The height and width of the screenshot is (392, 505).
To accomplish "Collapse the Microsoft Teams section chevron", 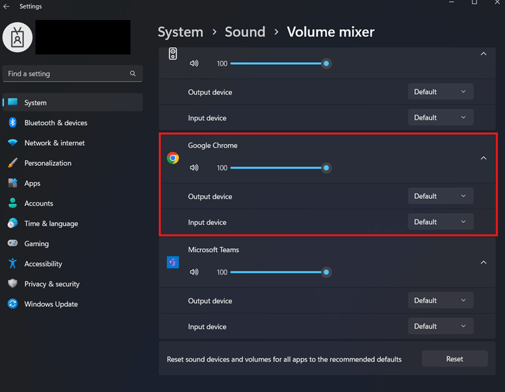I will pos(483,262).
